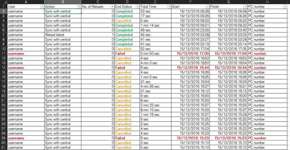Open the Action column filter dropdown
Screen dimensions: 290x150
tap(79, 7)
